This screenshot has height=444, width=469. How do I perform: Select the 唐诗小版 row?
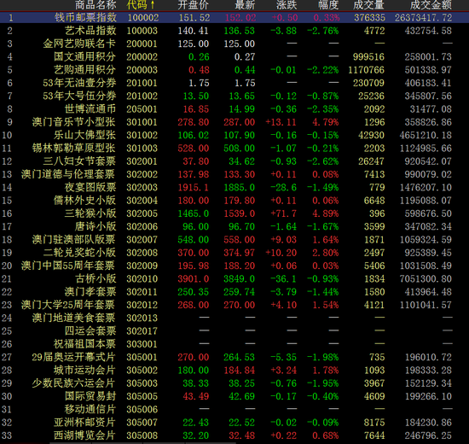(234, 226)
